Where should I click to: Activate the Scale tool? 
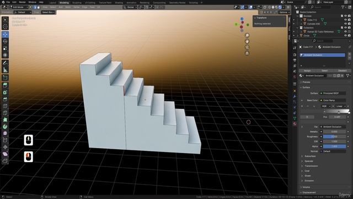5,48
